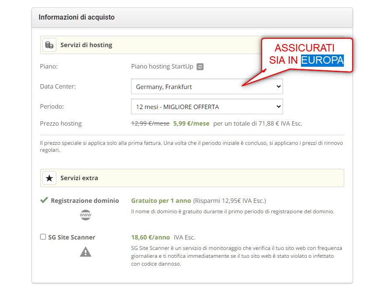Open the Periodo dropdown
Image resolution: width=384 pixels, height=294 pixels.
tap(207, 106)
